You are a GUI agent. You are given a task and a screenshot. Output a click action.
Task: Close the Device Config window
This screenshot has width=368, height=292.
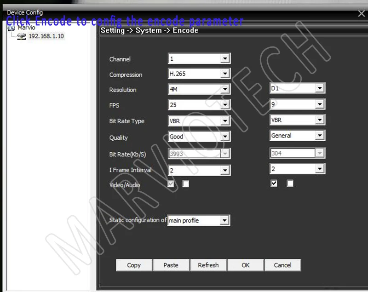pyautogui.click(x=362, y=13)
